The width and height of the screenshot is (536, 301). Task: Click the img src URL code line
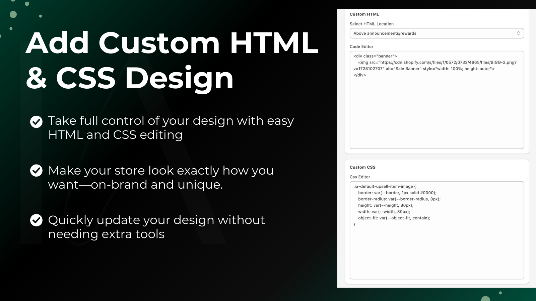click(437, 62)
